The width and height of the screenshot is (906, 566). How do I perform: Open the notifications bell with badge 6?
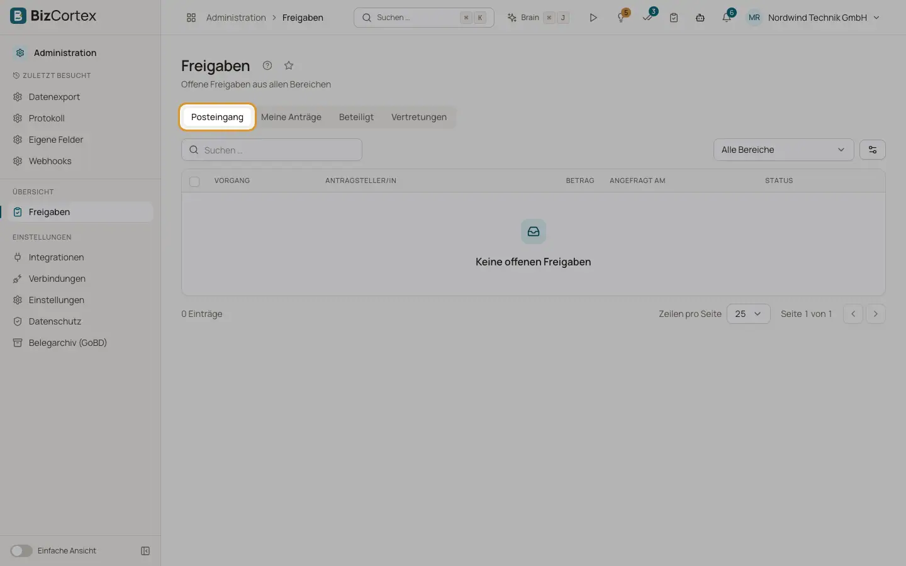[x=727, y=18]
